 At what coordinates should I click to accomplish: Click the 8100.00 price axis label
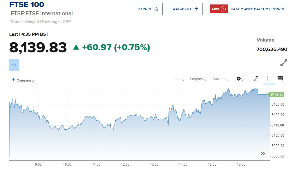tap(278, 135)
